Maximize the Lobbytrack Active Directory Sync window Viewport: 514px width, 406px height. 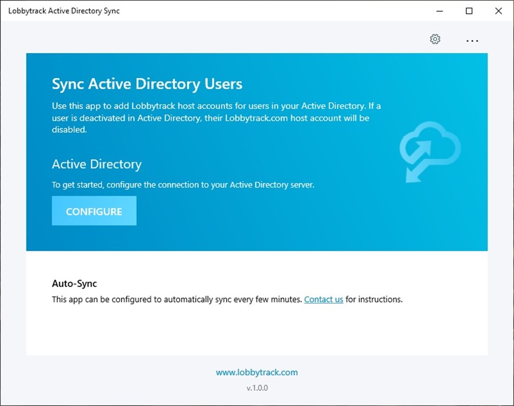click(469, 11)
